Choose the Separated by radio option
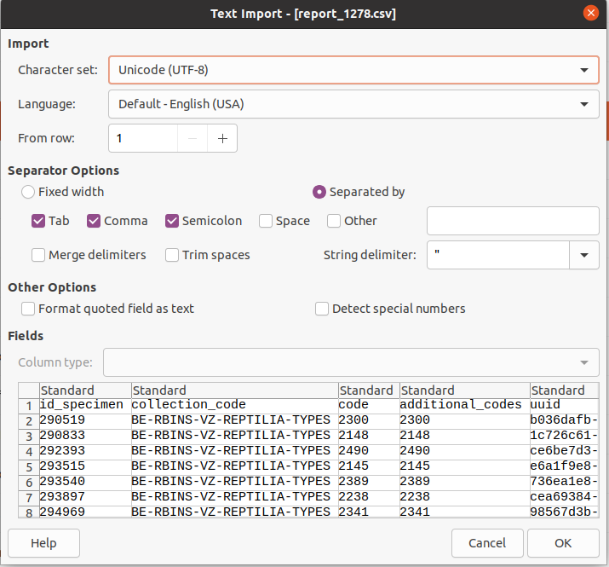The height and width of the screenshot is (567, 609). pyautogui.click(x=319, y=192)
